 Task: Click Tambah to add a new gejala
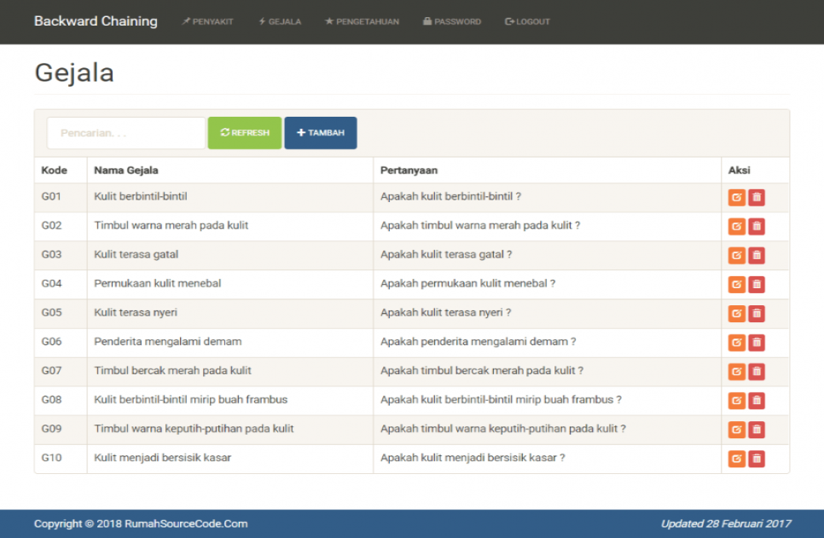click(321, 132)
